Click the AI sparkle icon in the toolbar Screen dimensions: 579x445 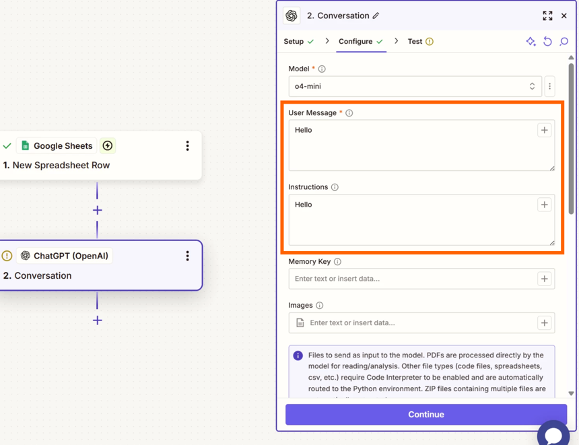(x=531, y=42)
